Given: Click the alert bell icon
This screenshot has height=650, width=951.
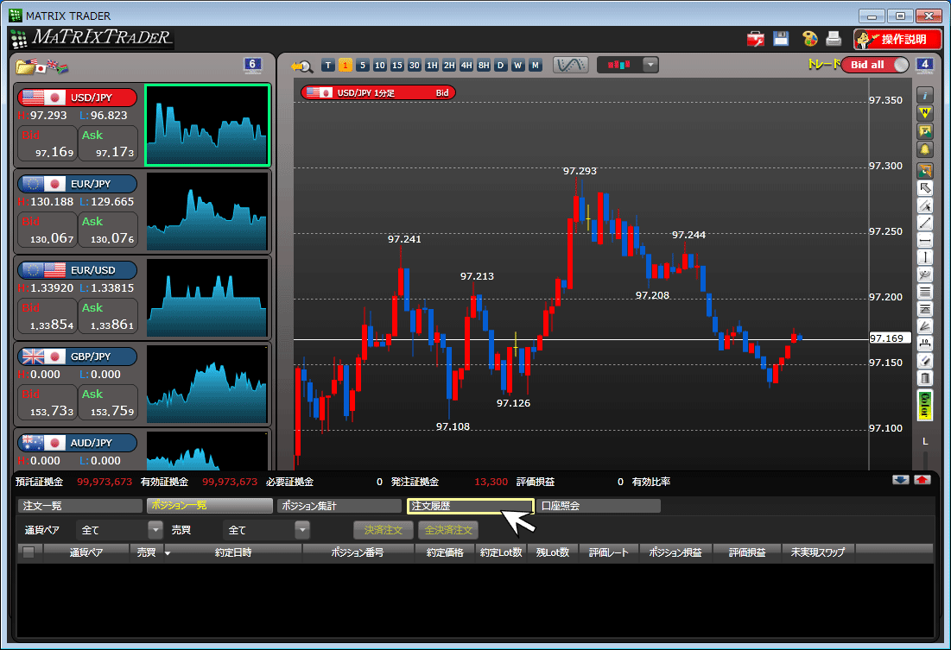Looking at the screenshot, I should 924,149.
